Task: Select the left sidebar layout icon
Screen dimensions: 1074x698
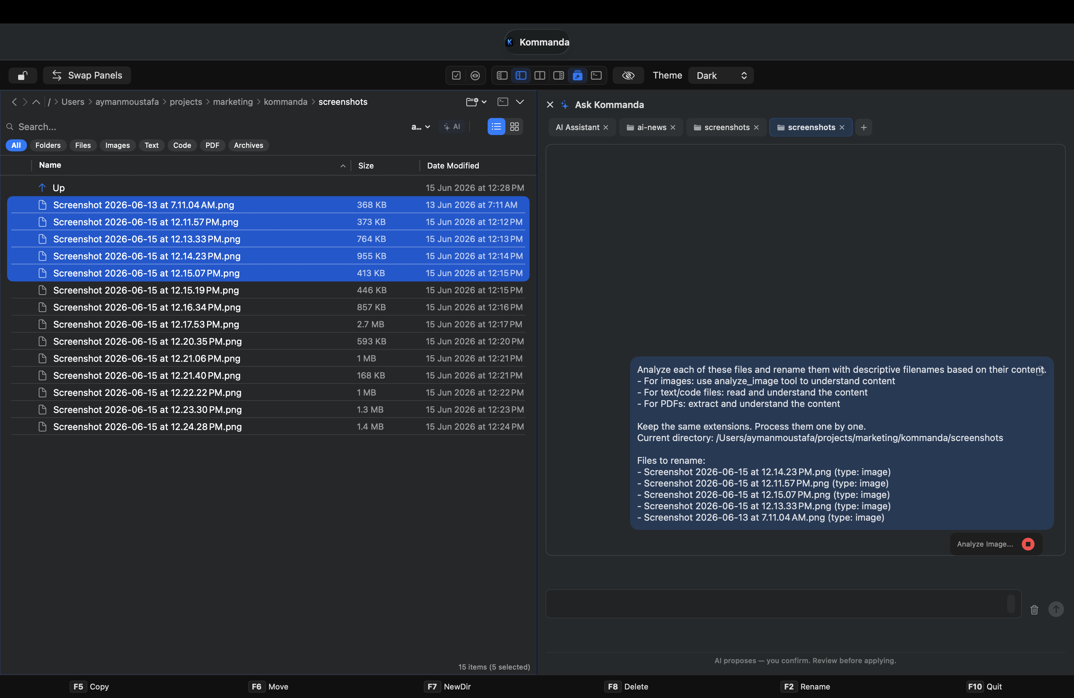Action: pos(502,75)
